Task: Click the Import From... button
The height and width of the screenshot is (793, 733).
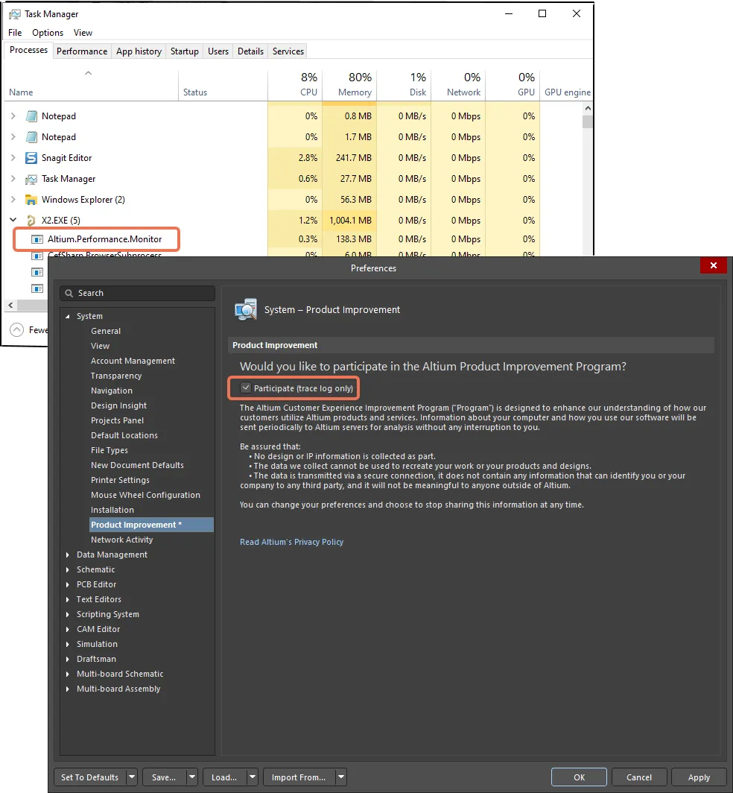Action: tap(299, 777)
